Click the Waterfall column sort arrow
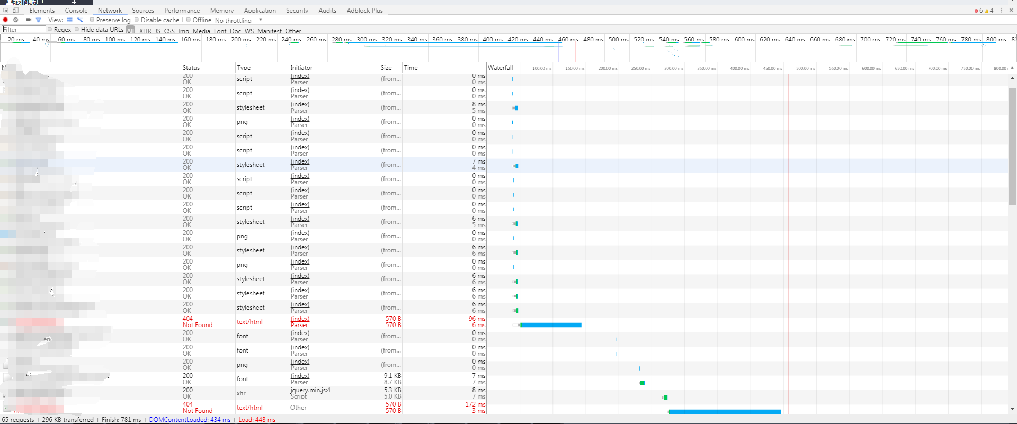The height and width of the screenshot is (424, 1017). click(1012, 68)
